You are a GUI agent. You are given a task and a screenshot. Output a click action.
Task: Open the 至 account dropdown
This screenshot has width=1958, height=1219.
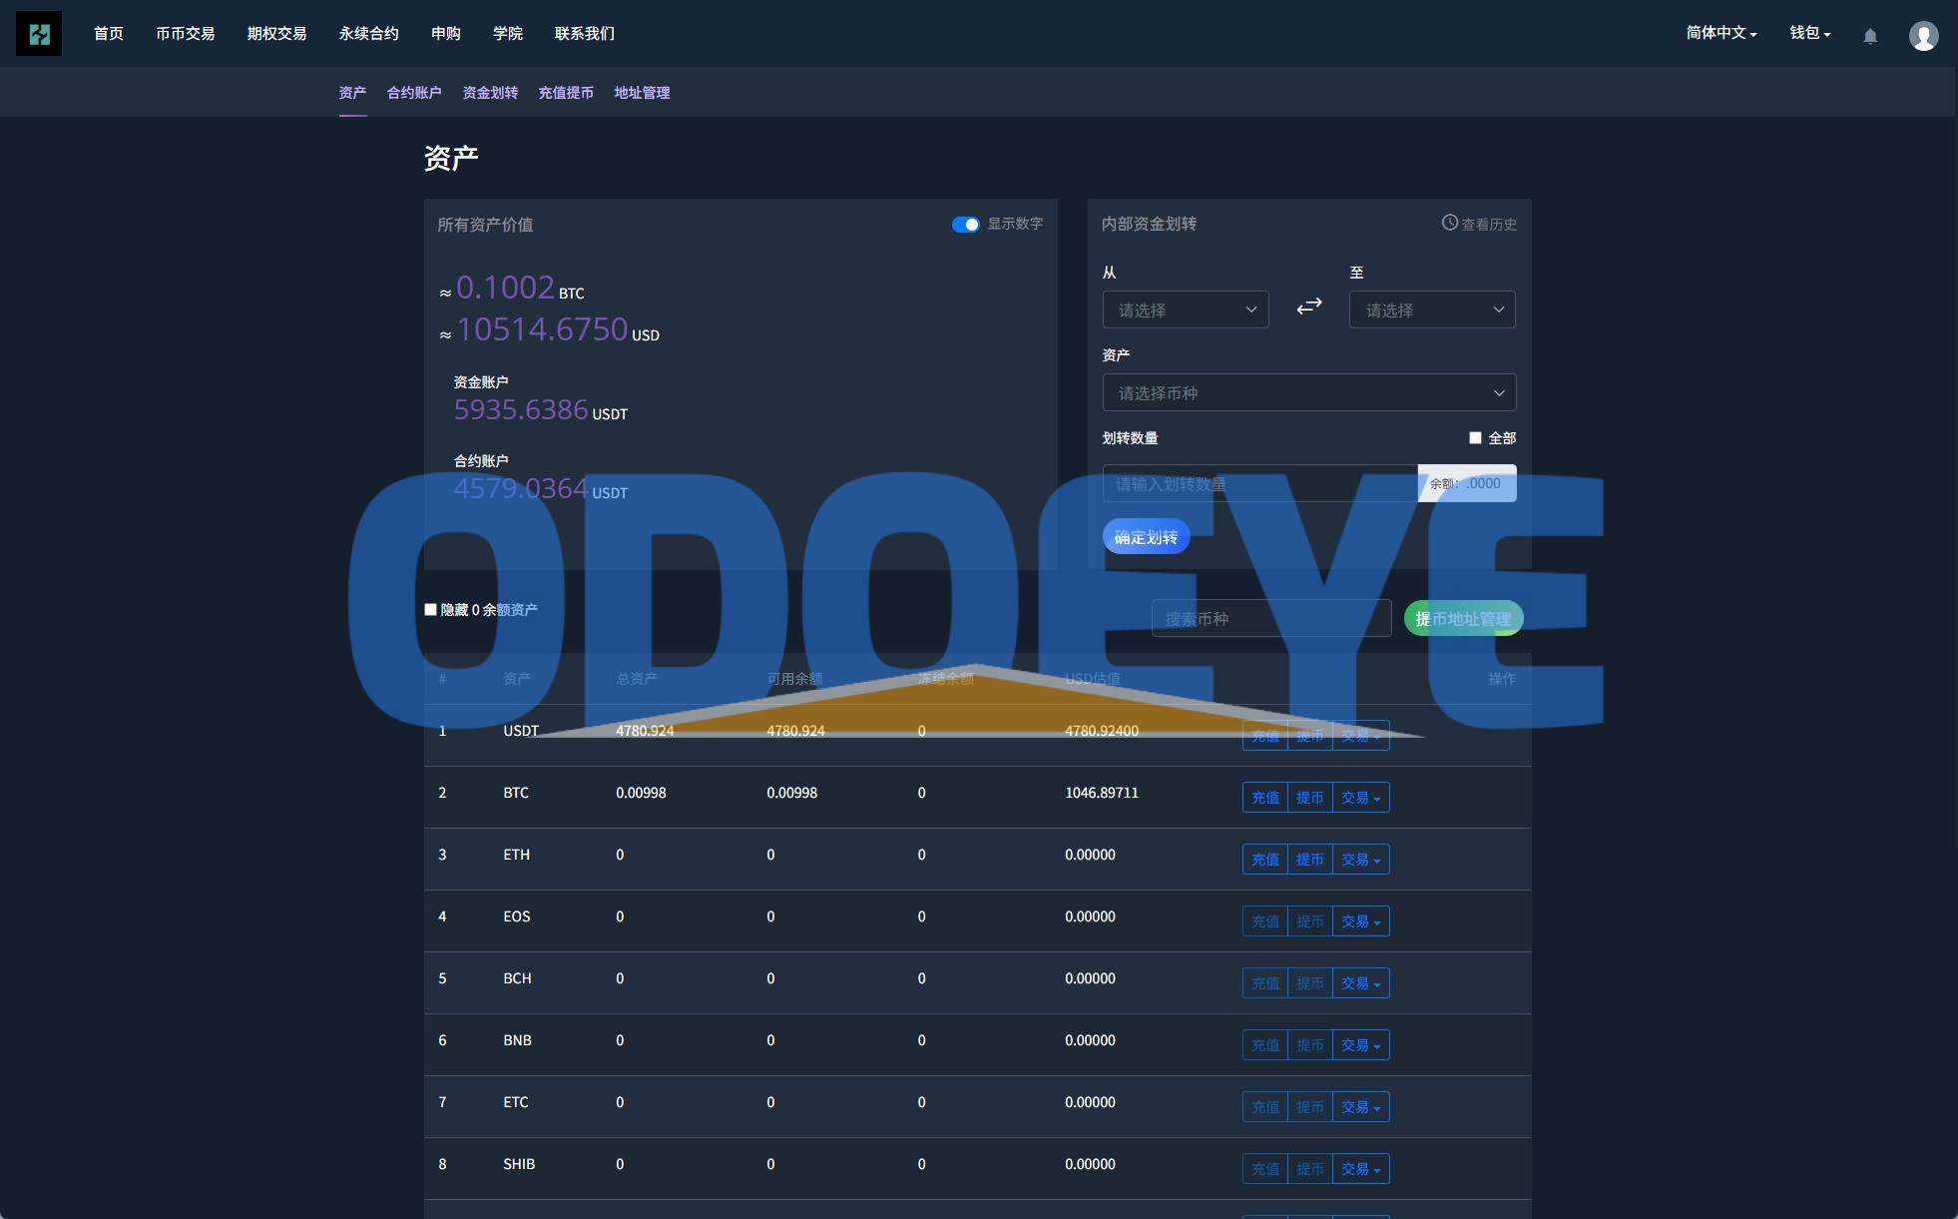pyautogui.click(x=1431, y=309)
